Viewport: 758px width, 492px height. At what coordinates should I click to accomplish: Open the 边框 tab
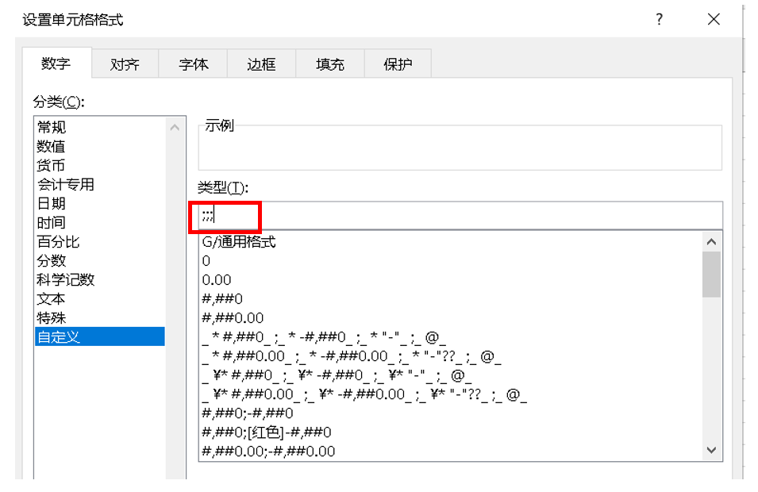[261, 63]
